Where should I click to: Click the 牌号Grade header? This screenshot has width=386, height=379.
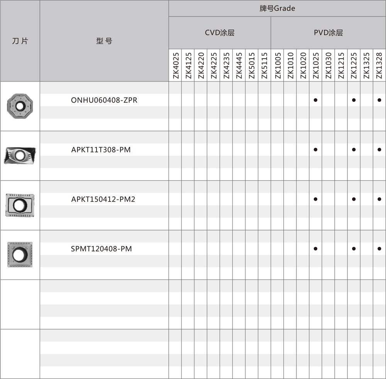[277, 8]
